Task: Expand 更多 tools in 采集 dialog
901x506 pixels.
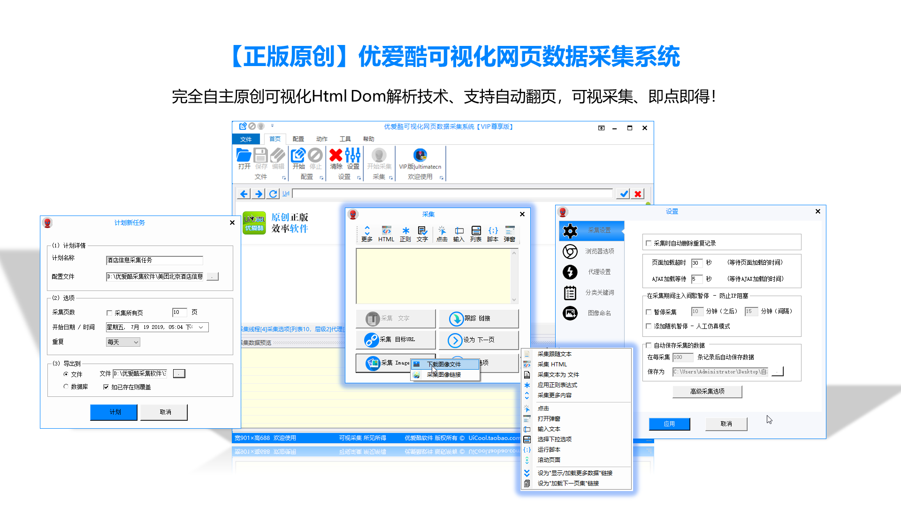Action: tap(367, 234)
